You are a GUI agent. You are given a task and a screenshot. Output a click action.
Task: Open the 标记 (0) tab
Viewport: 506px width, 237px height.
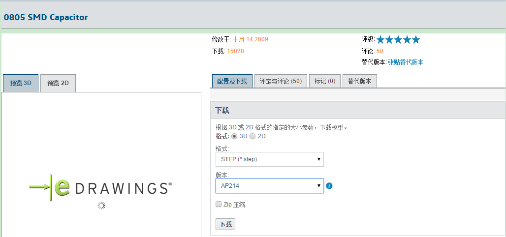(325, 81)
